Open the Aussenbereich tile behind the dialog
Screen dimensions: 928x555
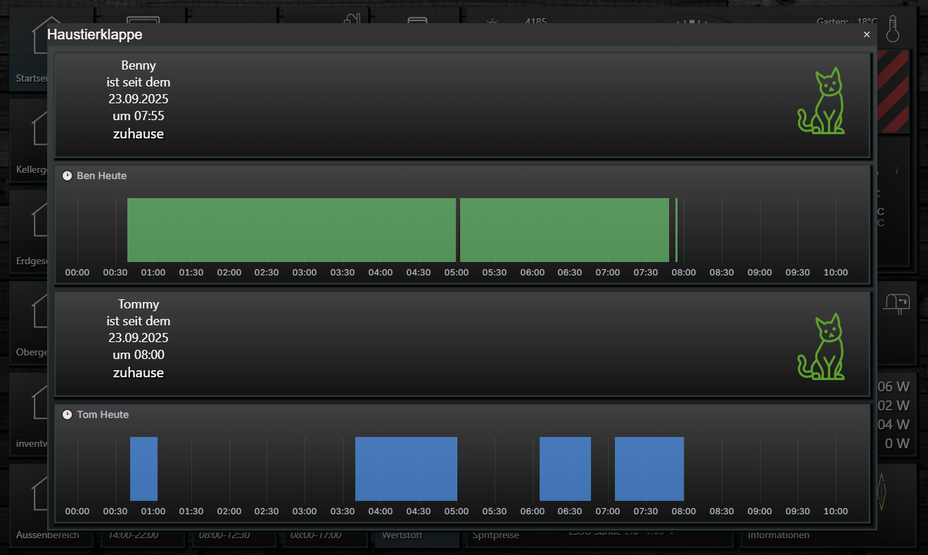coord(48,535)
